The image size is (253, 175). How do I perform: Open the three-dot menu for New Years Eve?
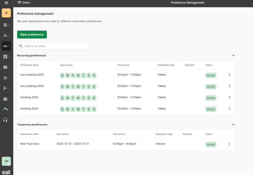pyautogui.click(x=229, y=143)
